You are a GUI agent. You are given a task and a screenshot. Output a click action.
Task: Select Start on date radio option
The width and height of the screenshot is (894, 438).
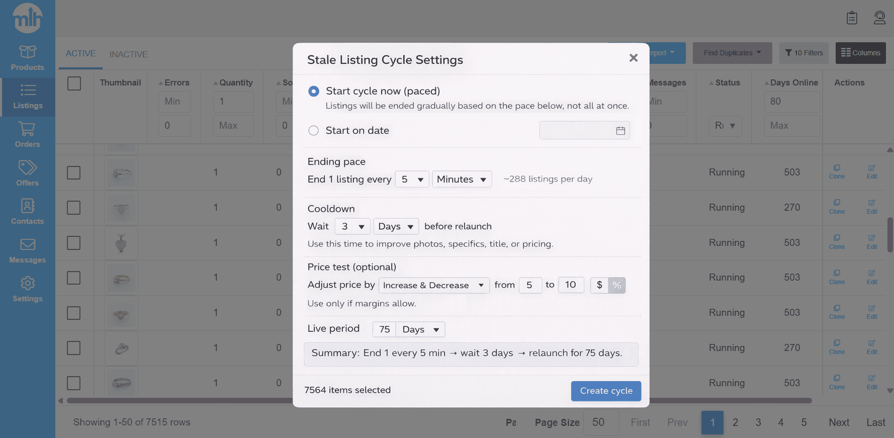(314, 131)
